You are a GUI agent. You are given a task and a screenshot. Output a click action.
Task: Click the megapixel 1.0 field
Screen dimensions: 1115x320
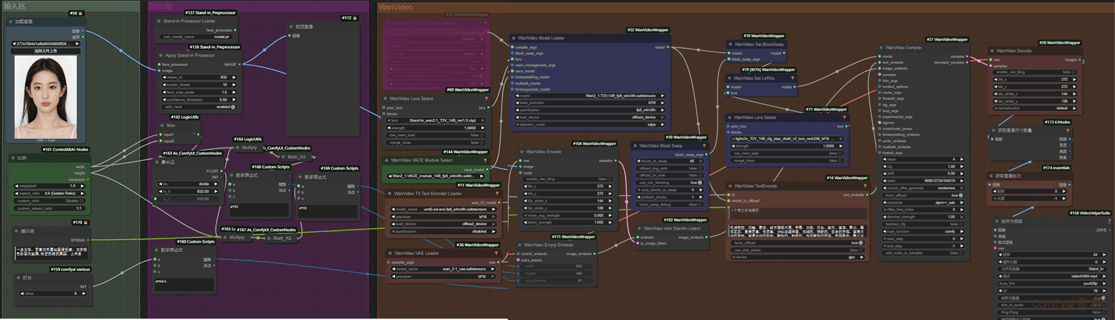click(x=50, y=186)
